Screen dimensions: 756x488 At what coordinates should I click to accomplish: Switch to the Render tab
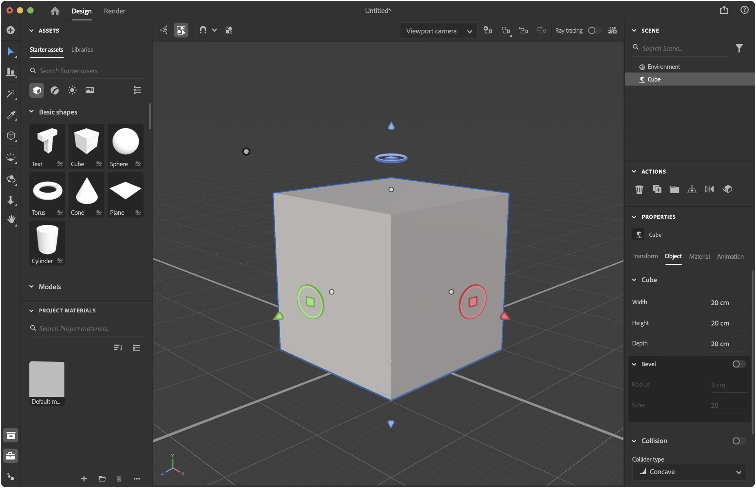(x=115, y=11)
